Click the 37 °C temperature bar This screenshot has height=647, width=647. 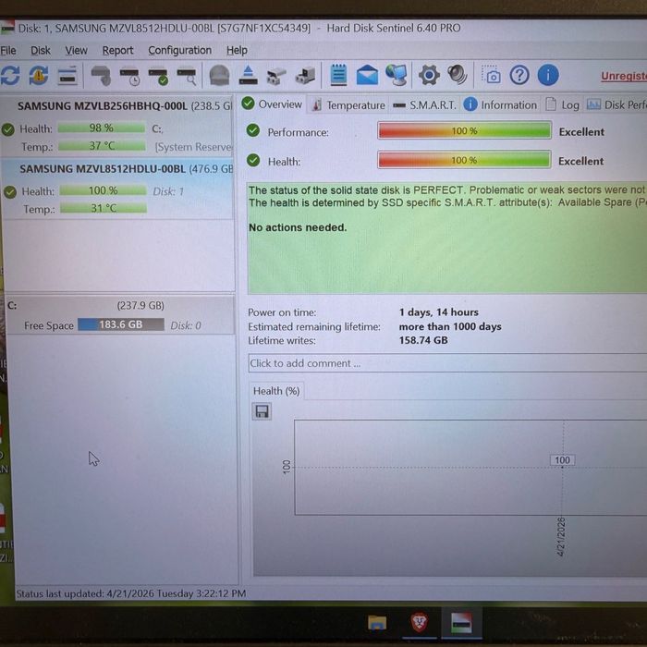click(102, 146)
